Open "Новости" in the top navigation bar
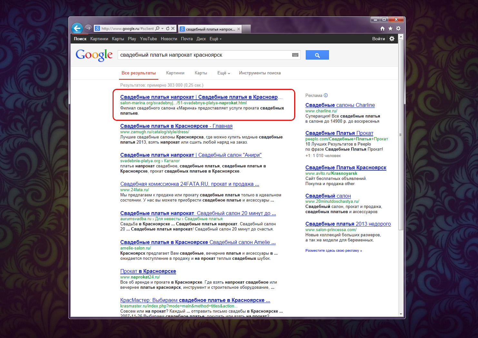The height and width of the screenshot is (338, 478). click(x=169, y=39)
